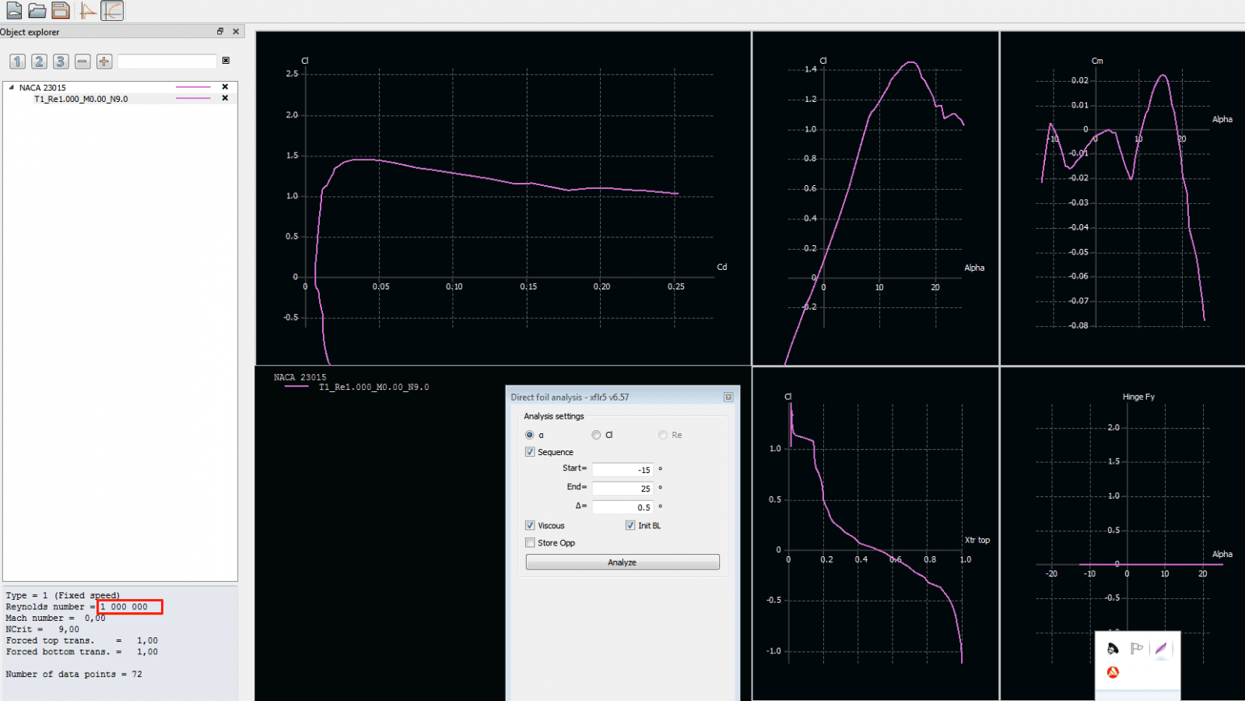Click the black tray icon beside the flag
The height and width of the screenshot is (701, 1245).
1113,648
